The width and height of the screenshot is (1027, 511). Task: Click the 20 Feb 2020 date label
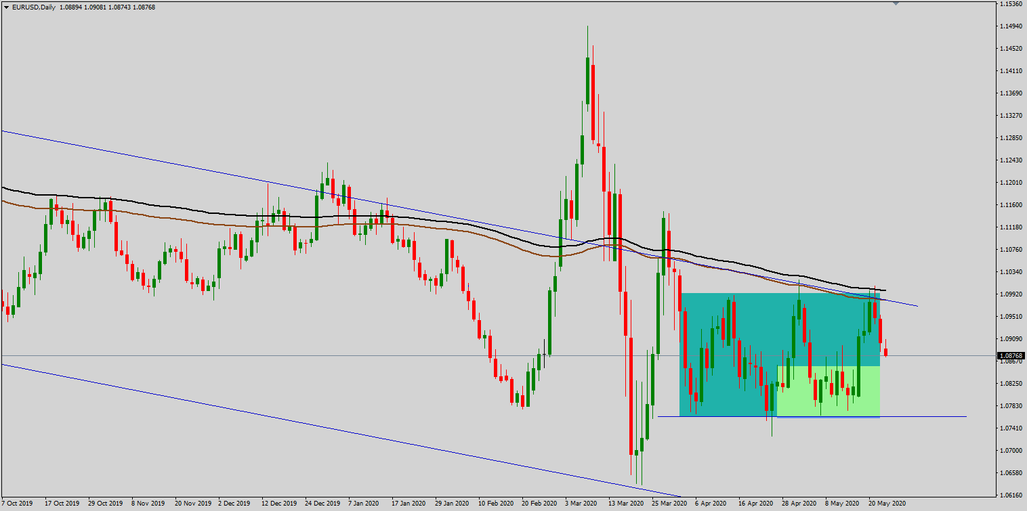[x=538, y=504]
